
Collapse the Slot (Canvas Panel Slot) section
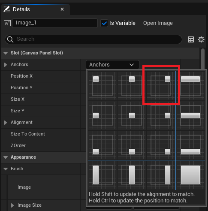point(6,53)
